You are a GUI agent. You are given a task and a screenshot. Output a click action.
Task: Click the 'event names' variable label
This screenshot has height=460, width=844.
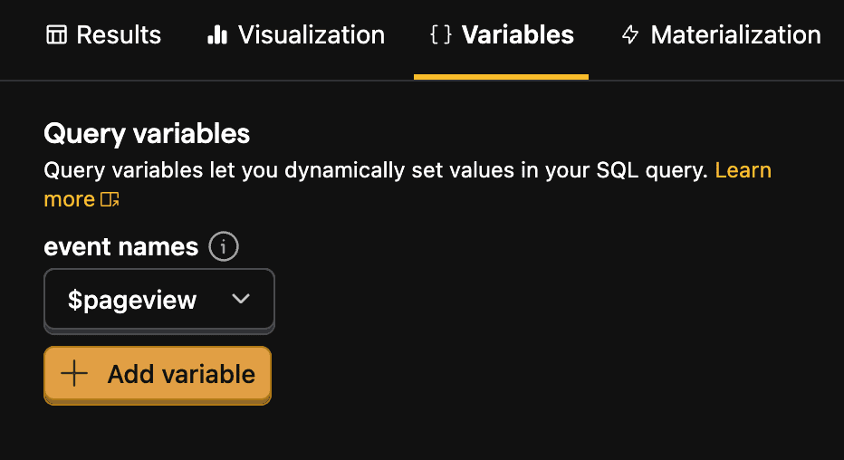click(120, 246)
